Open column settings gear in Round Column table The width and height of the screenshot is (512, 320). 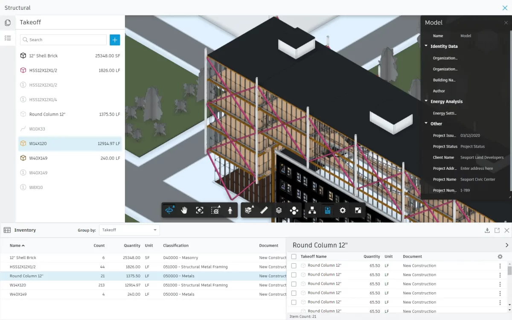500,256
